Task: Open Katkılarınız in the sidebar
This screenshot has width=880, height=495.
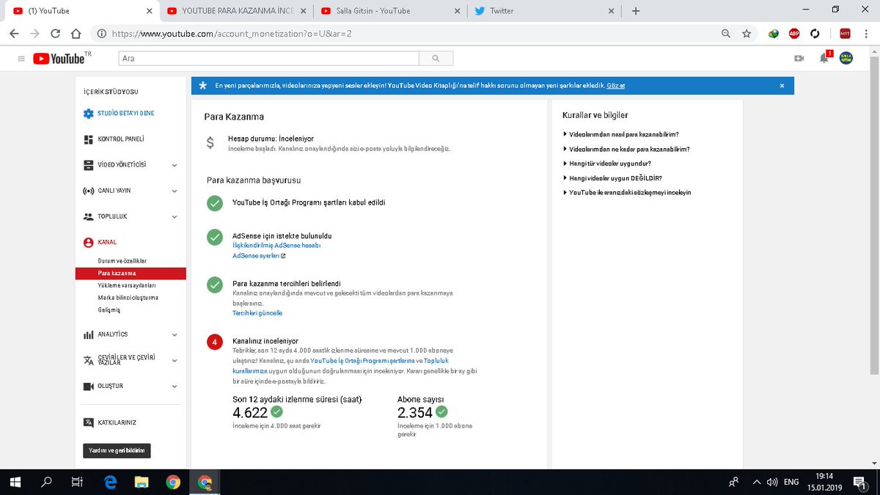Action: coord(117,422)
